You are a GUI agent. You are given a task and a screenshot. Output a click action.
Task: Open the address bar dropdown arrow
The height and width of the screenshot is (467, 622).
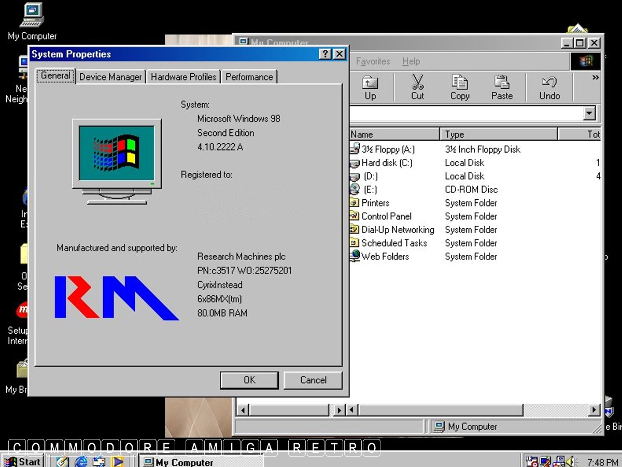(x=589, y=114)
